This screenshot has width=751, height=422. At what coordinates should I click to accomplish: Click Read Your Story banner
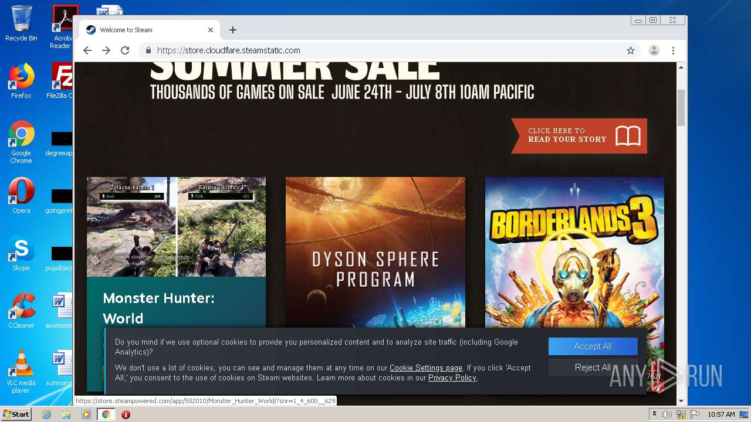(x=579, y=135)
